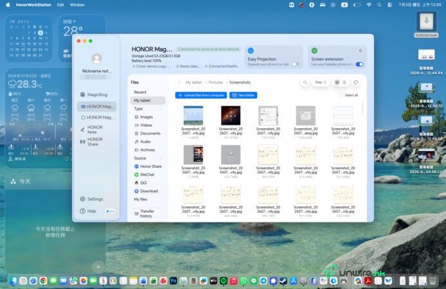Image resolution: width=446 pixels, height=289 pixels.
Task: Filter files by Documents type
Action: coord(147,133)
